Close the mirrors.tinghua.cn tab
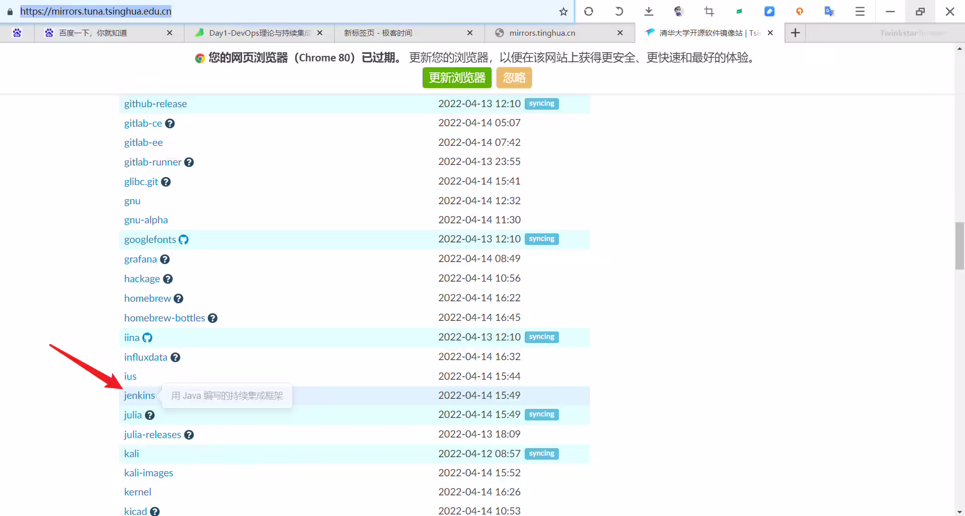 pos(620,33)
